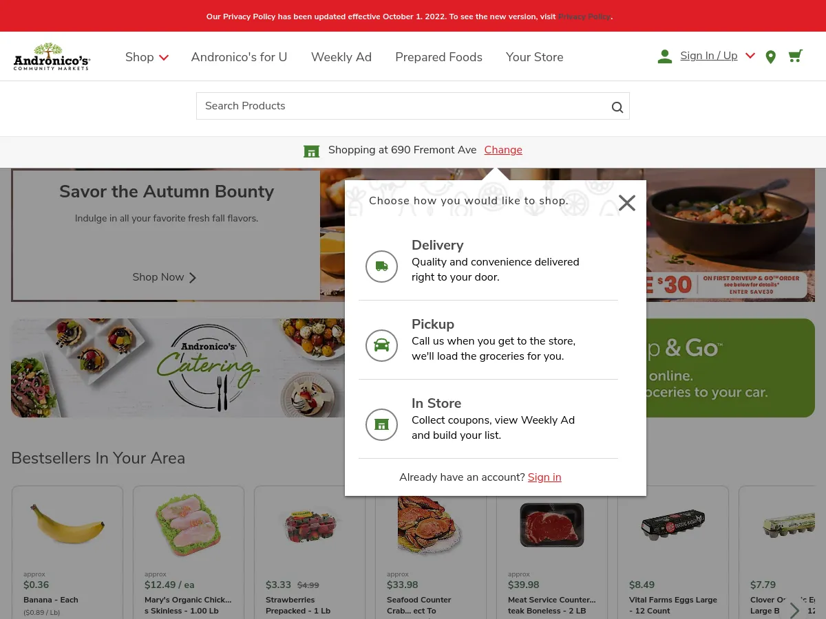The image size is (826, 619).
Task: Expand the Sign In / Up dropdown arrow
Action: [750, 56]
